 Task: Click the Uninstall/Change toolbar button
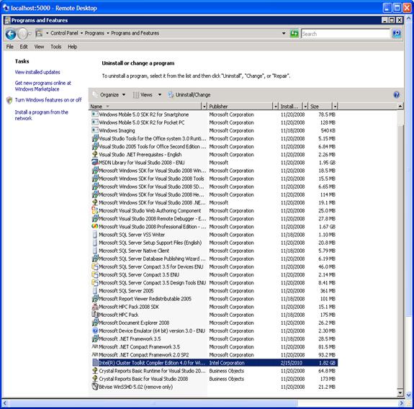coord(189,95)
